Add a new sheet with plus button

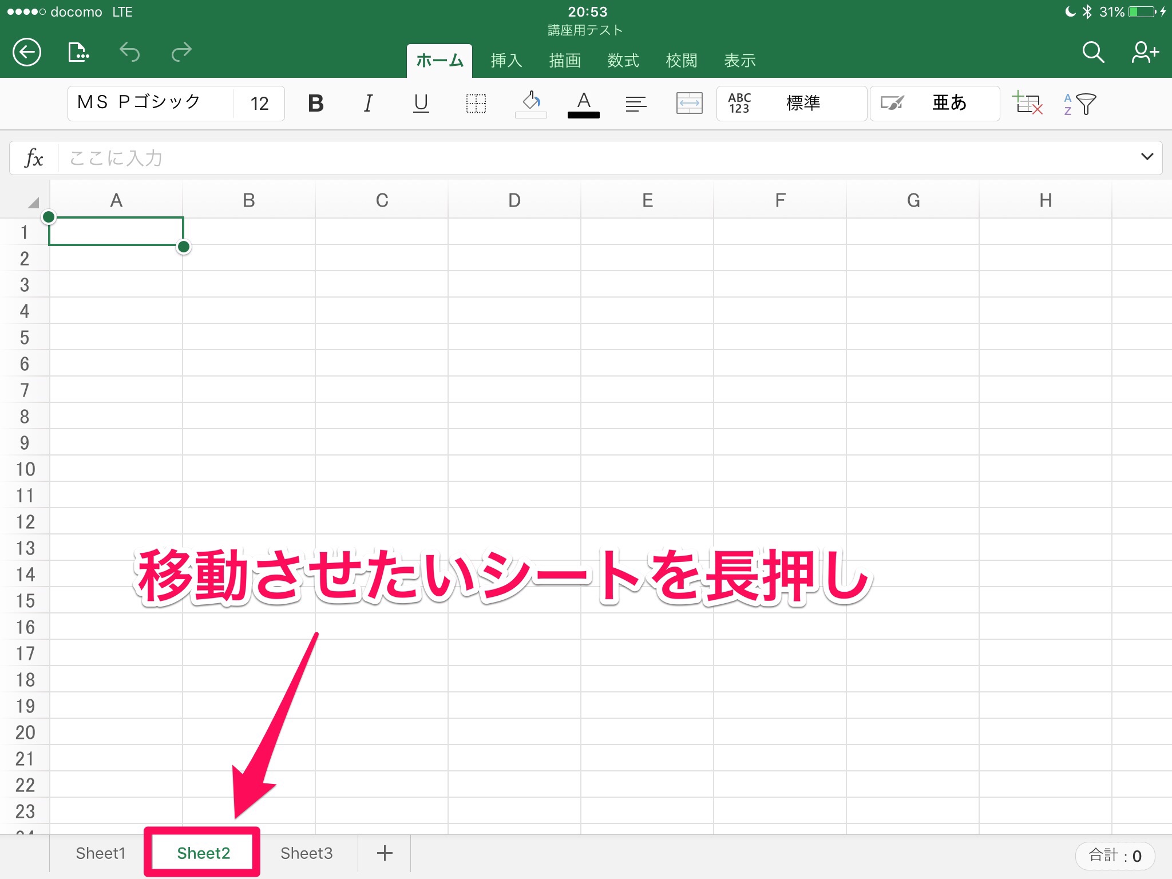tap(385, 853)
